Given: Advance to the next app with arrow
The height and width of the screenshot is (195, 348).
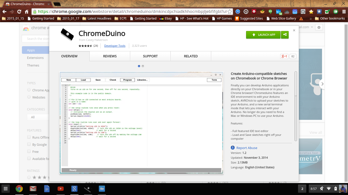Looking at the screenshot, I should click(x=323, y=84).
